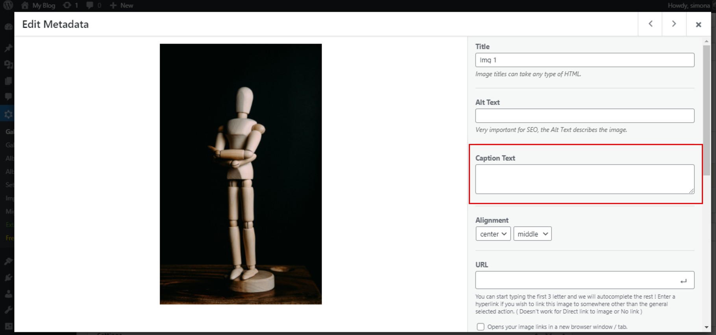
Task: Open the updates icon in the admin bar
Action: point(71,6)
